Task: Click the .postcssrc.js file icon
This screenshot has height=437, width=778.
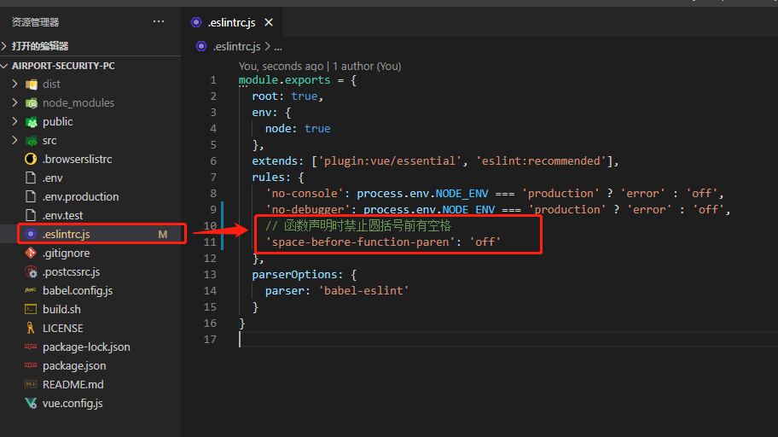Action: pyautogui.click(x=31, y=271)
